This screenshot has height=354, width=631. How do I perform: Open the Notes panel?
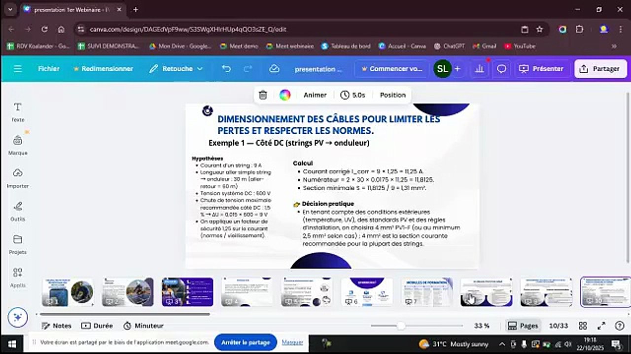(x=56, y=325)
